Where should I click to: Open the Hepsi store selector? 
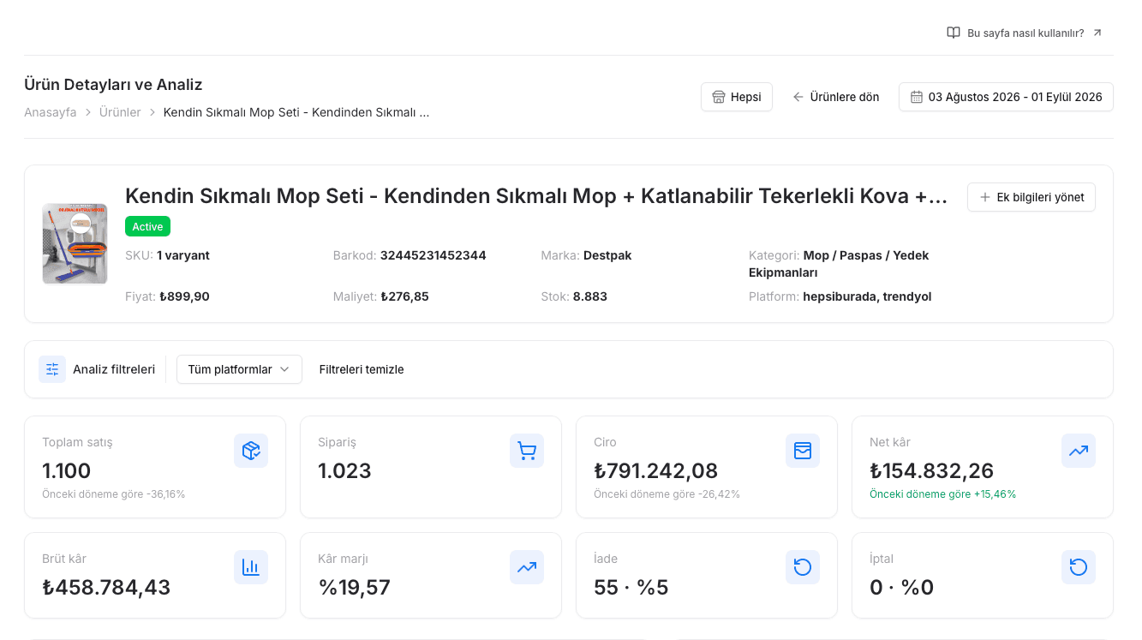coord(737,97)
